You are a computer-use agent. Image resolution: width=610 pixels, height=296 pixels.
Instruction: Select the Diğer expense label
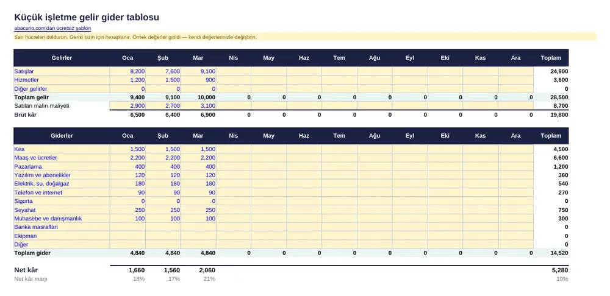click(21, 245)
